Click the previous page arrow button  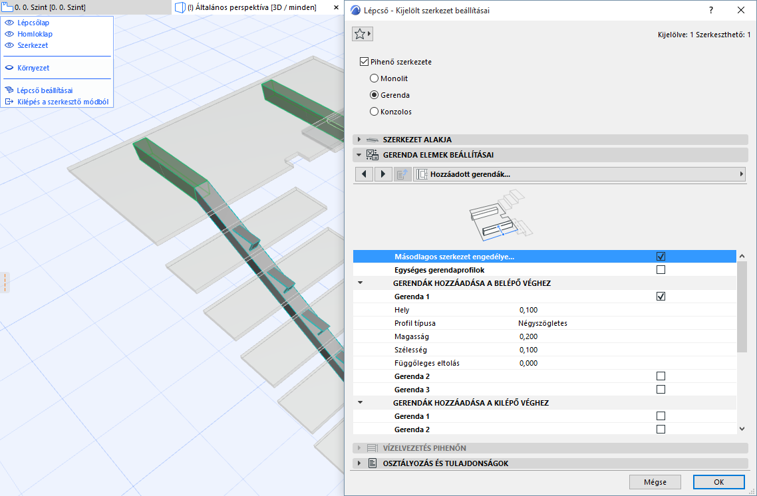pyautogui.click(x=364, y=174)
